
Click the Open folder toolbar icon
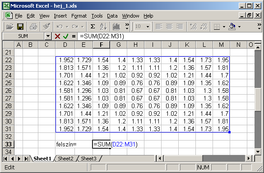click(x=9, y=27)
